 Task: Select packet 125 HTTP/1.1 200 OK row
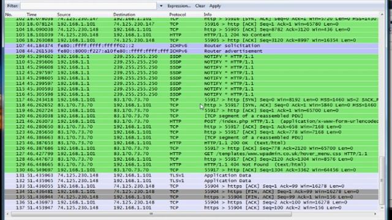pyautogui.click(x=192, y=143)
